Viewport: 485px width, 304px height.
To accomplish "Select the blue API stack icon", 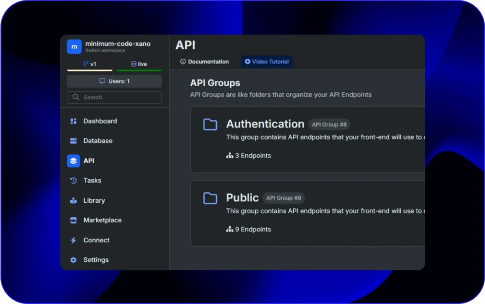I will [73, 161].
